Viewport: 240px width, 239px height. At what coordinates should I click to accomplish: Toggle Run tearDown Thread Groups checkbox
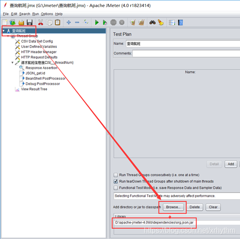(116, 181)
